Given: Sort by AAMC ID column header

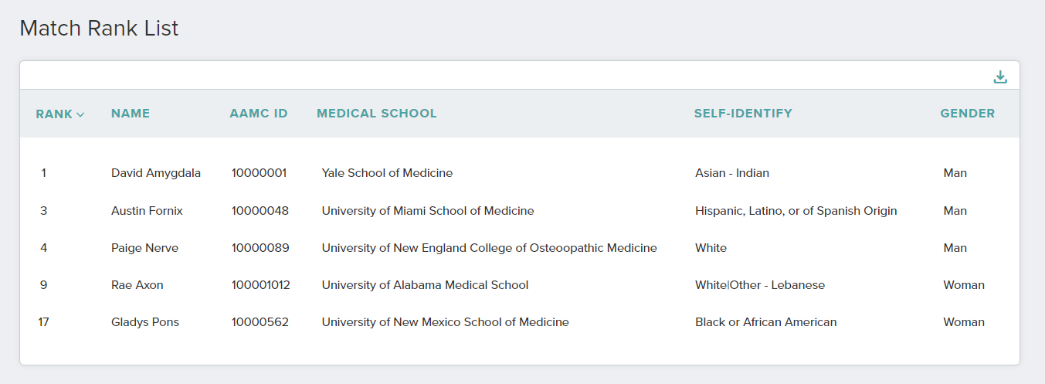Looking at the screenshot, I should pyautogui.click(x=259, y=114).
